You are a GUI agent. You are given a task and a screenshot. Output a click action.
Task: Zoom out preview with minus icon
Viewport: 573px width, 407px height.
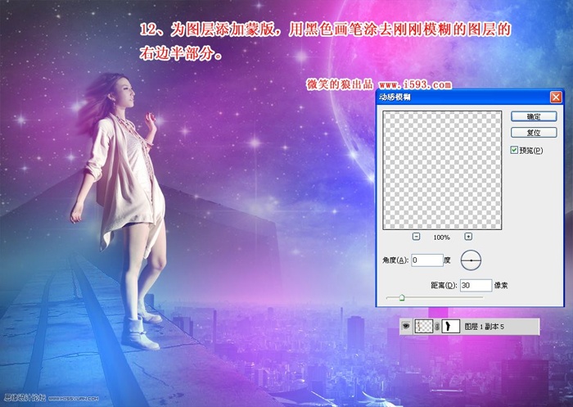click(416, 237)
